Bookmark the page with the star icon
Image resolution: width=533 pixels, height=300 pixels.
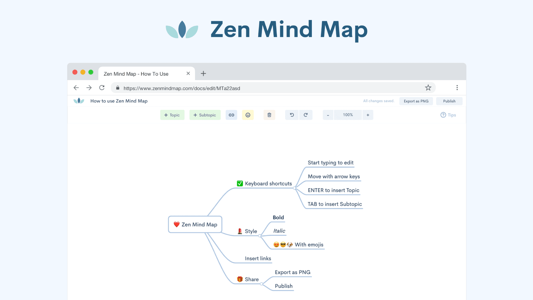[428, 88]
